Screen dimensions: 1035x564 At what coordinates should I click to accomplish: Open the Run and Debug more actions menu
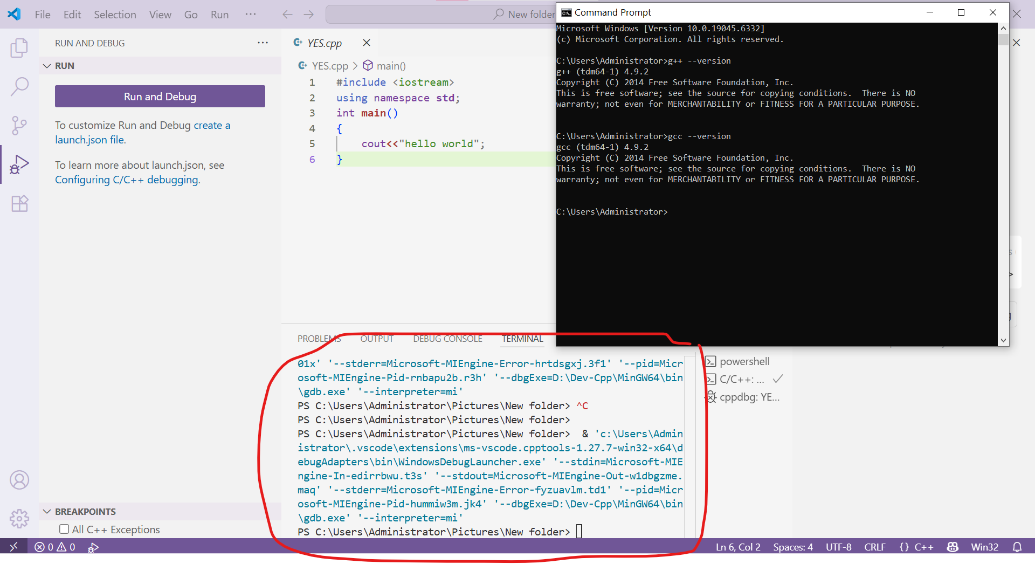tap(263, 43)
